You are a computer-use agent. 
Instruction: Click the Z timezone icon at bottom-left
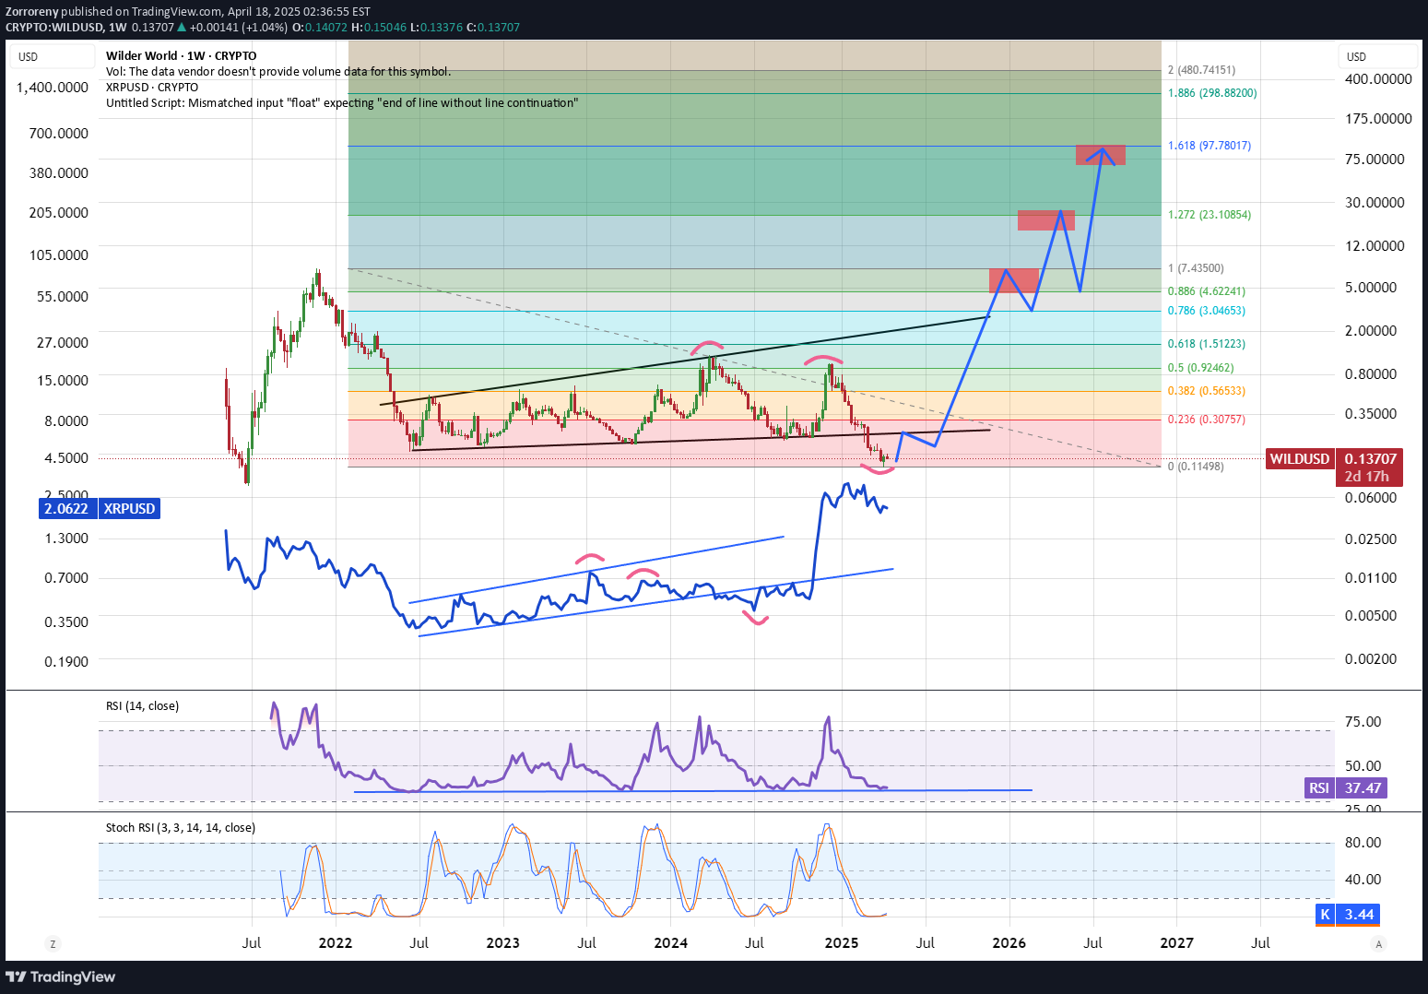[53, 943]
